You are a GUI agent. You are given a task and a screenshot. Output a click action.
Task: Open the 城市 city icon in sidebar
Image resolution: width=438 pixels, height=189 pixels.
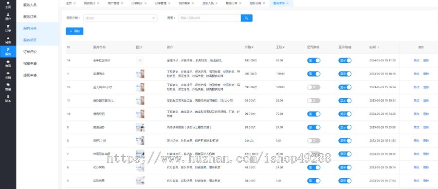click(x=8, y=40)
